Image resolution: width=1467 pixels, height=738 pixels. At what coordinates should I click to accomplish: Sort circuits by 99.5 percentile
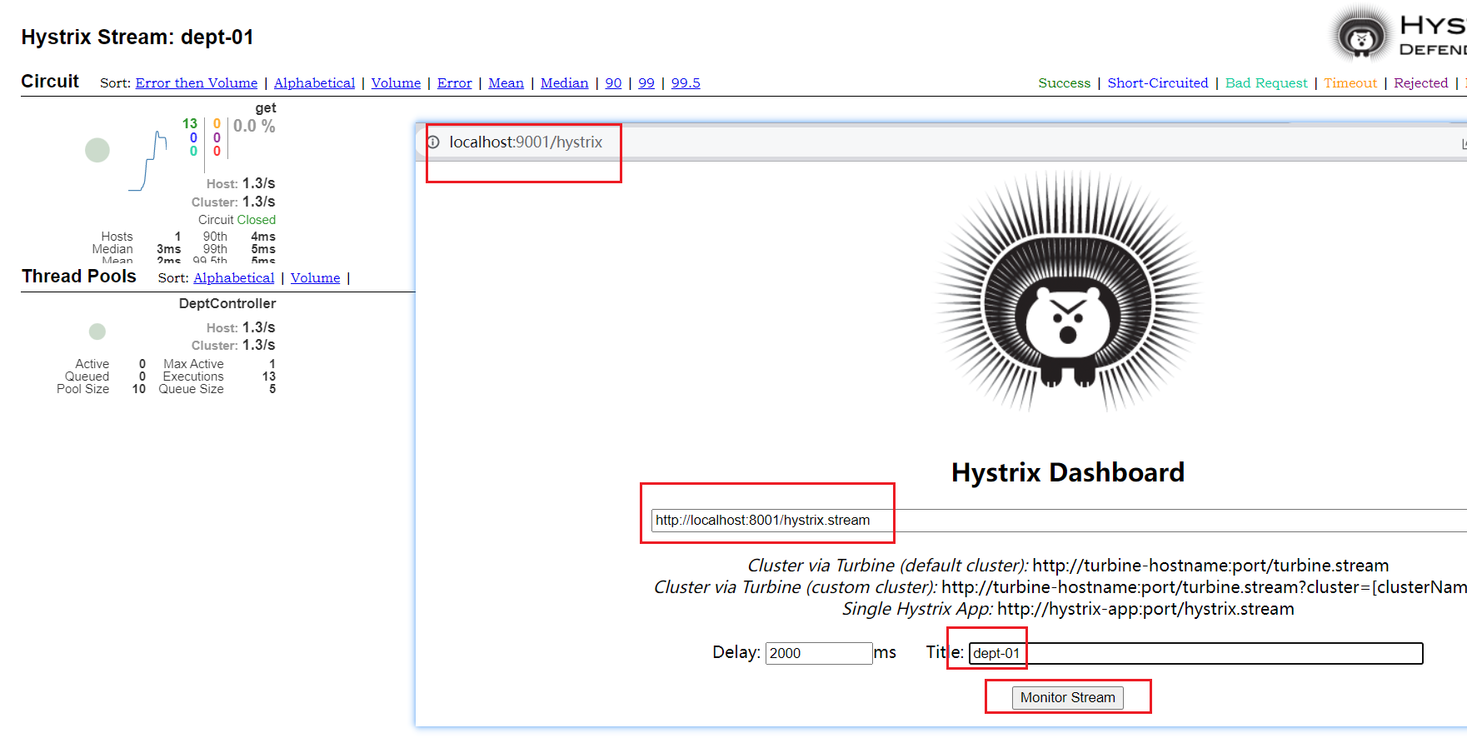click(x=686, y=83)
